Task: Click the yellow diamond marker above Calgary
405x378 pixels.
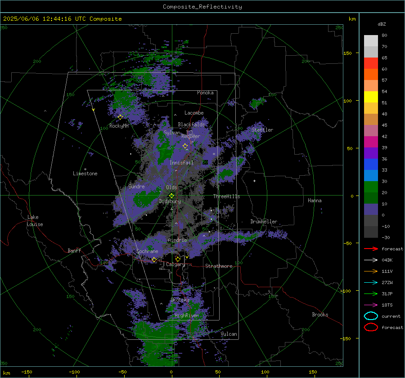Action: tap(178, 259)
